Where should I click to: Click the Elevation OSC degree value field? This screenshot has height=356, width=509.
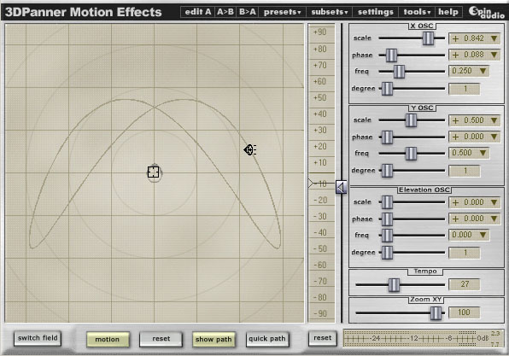[465, 253]
